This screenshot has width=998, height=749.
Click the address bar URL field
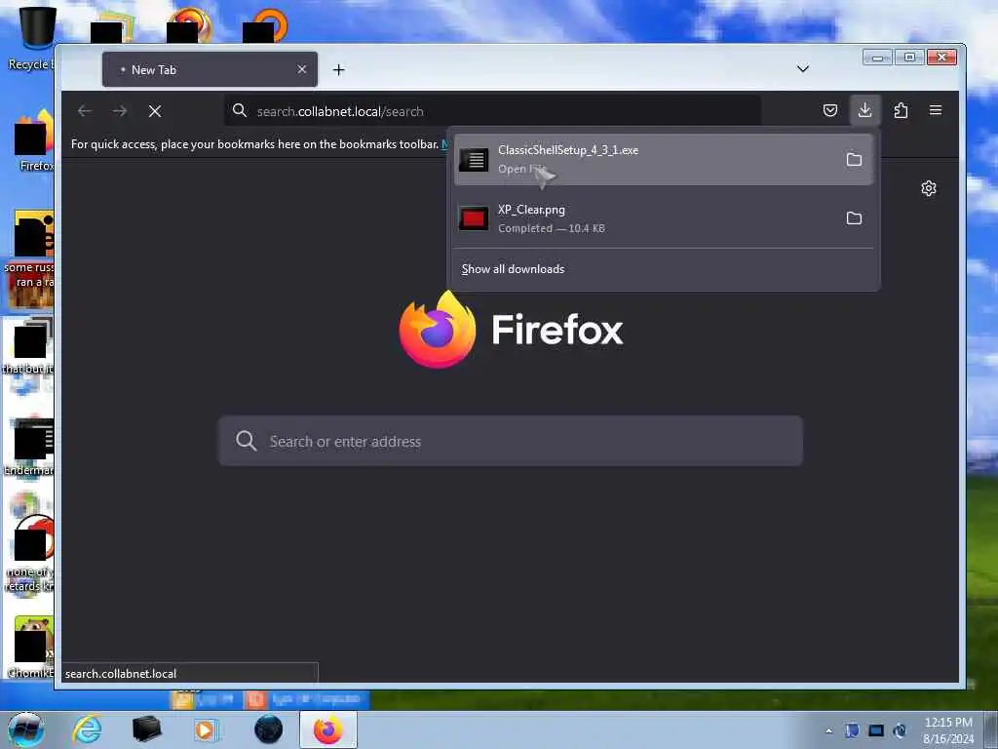tap(492, 111)
